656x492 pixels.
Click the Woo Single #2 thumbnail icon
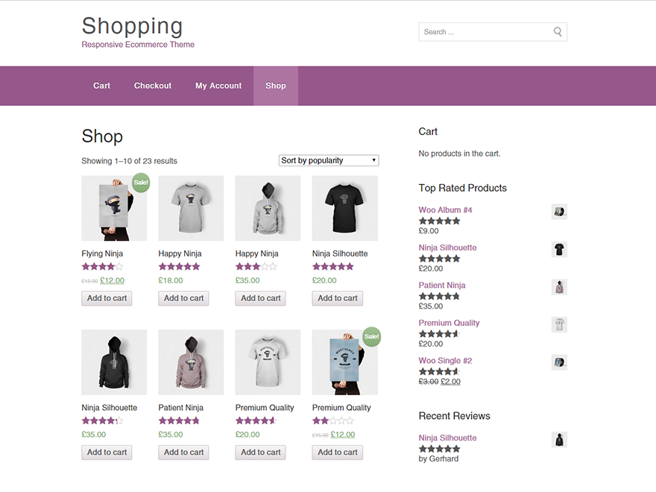coord(559,362)
